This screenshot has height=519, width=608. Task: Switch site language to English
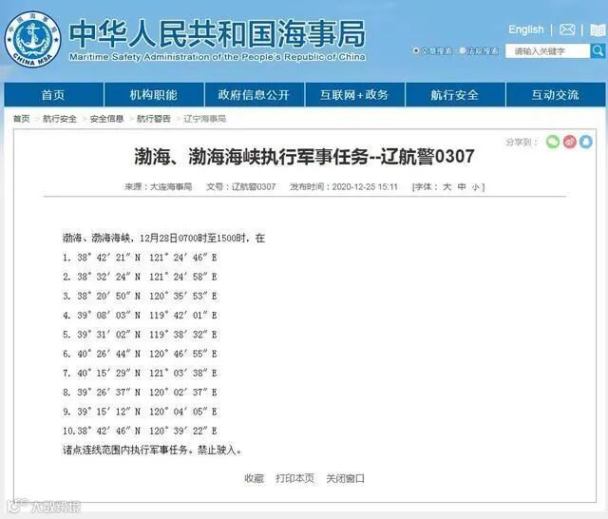click(525, 29)
